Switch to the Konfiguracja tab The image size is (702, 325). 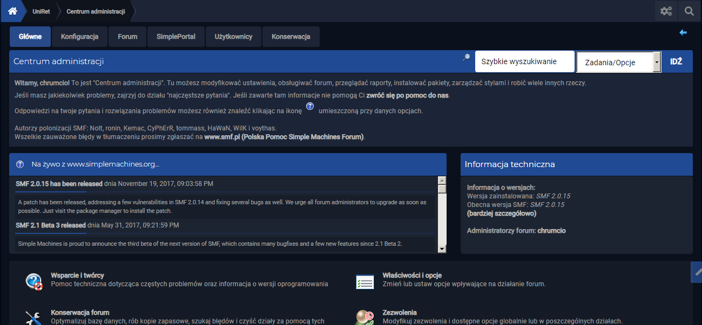pyautogui.click(x=79, y=37)
